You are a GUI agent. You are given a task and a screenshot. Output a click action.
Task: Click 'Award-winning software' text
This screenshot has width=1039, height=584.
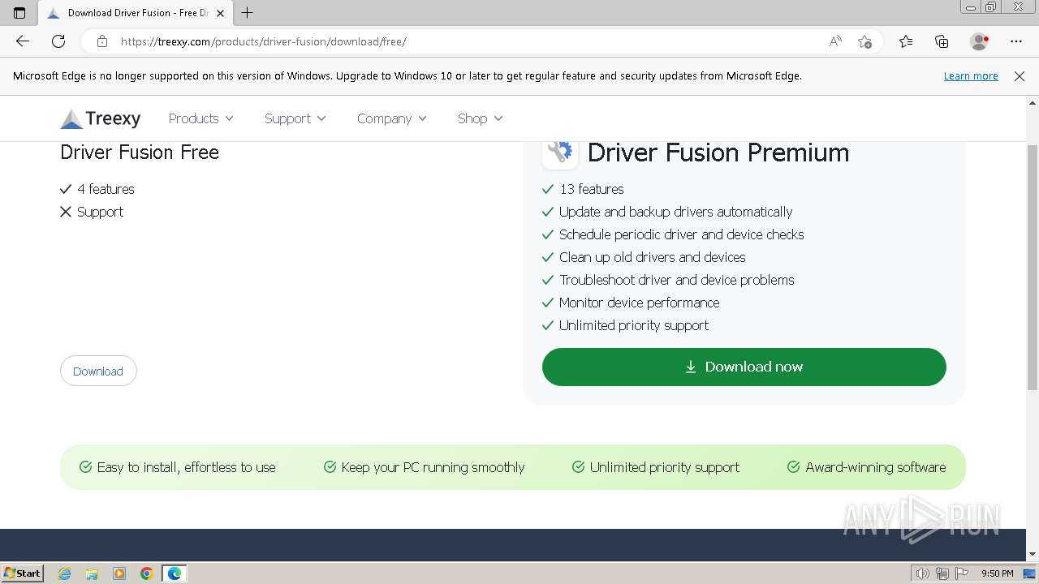coord(876,467)
